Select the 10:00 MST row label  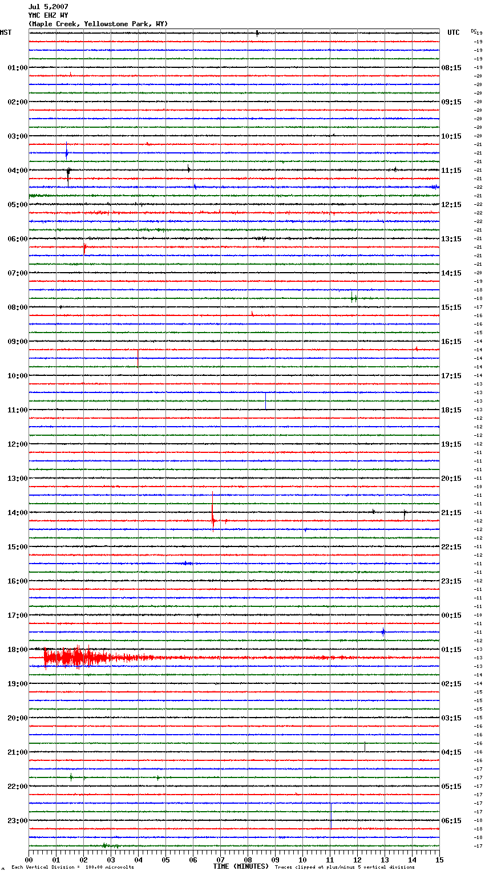pyautogui.click(x=17, y=376)
